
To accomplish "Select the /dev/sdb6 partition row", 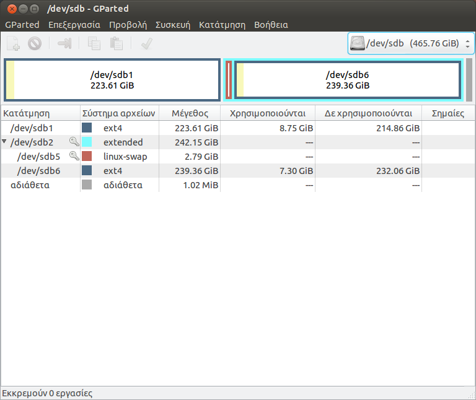I will click(238, 171).
